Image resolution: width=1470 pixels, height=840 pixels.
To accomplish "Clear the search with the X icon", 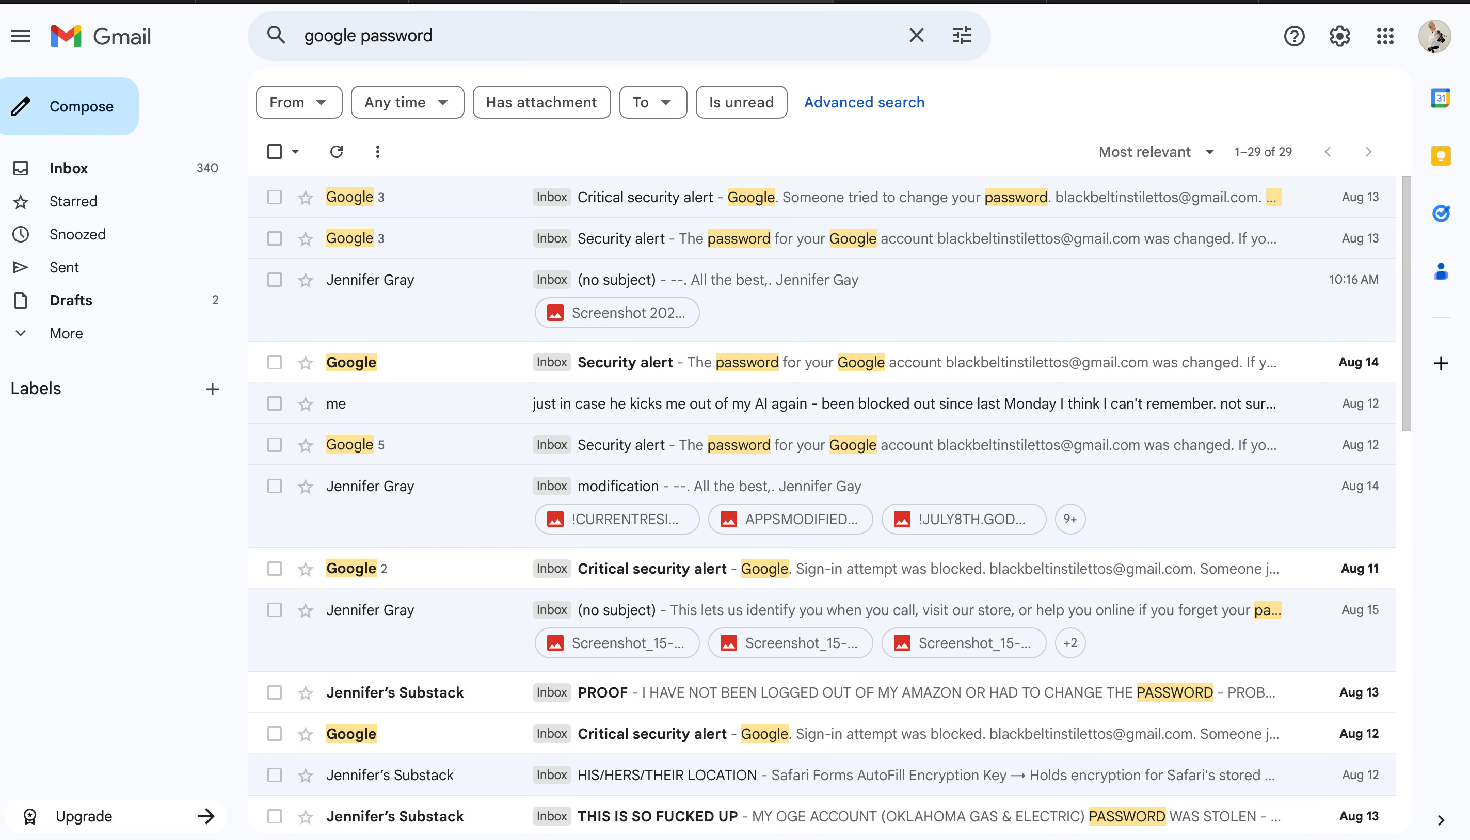I will coord(916,36).
